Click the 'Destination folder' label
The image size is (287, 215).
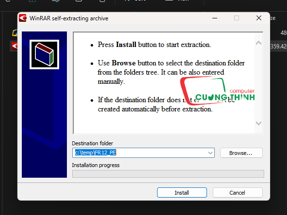point(93,143)
